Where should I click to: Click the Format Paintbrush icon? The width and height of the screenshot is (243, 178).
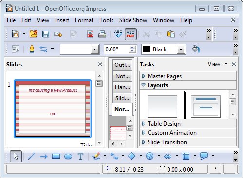pyautogui.click(x=183, y=34)
